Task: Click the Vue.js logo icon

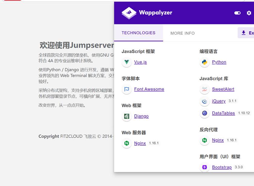Action: point(127,62)
